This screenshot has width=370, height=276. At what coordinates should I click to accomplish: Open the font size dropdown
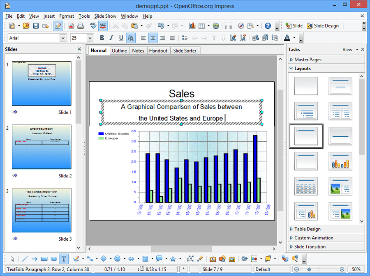click(90, 38)
